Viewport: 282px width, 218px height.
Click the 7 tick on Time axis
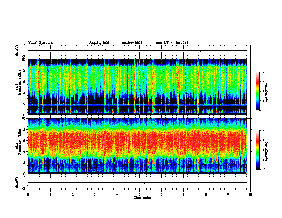tap(184, 194)
